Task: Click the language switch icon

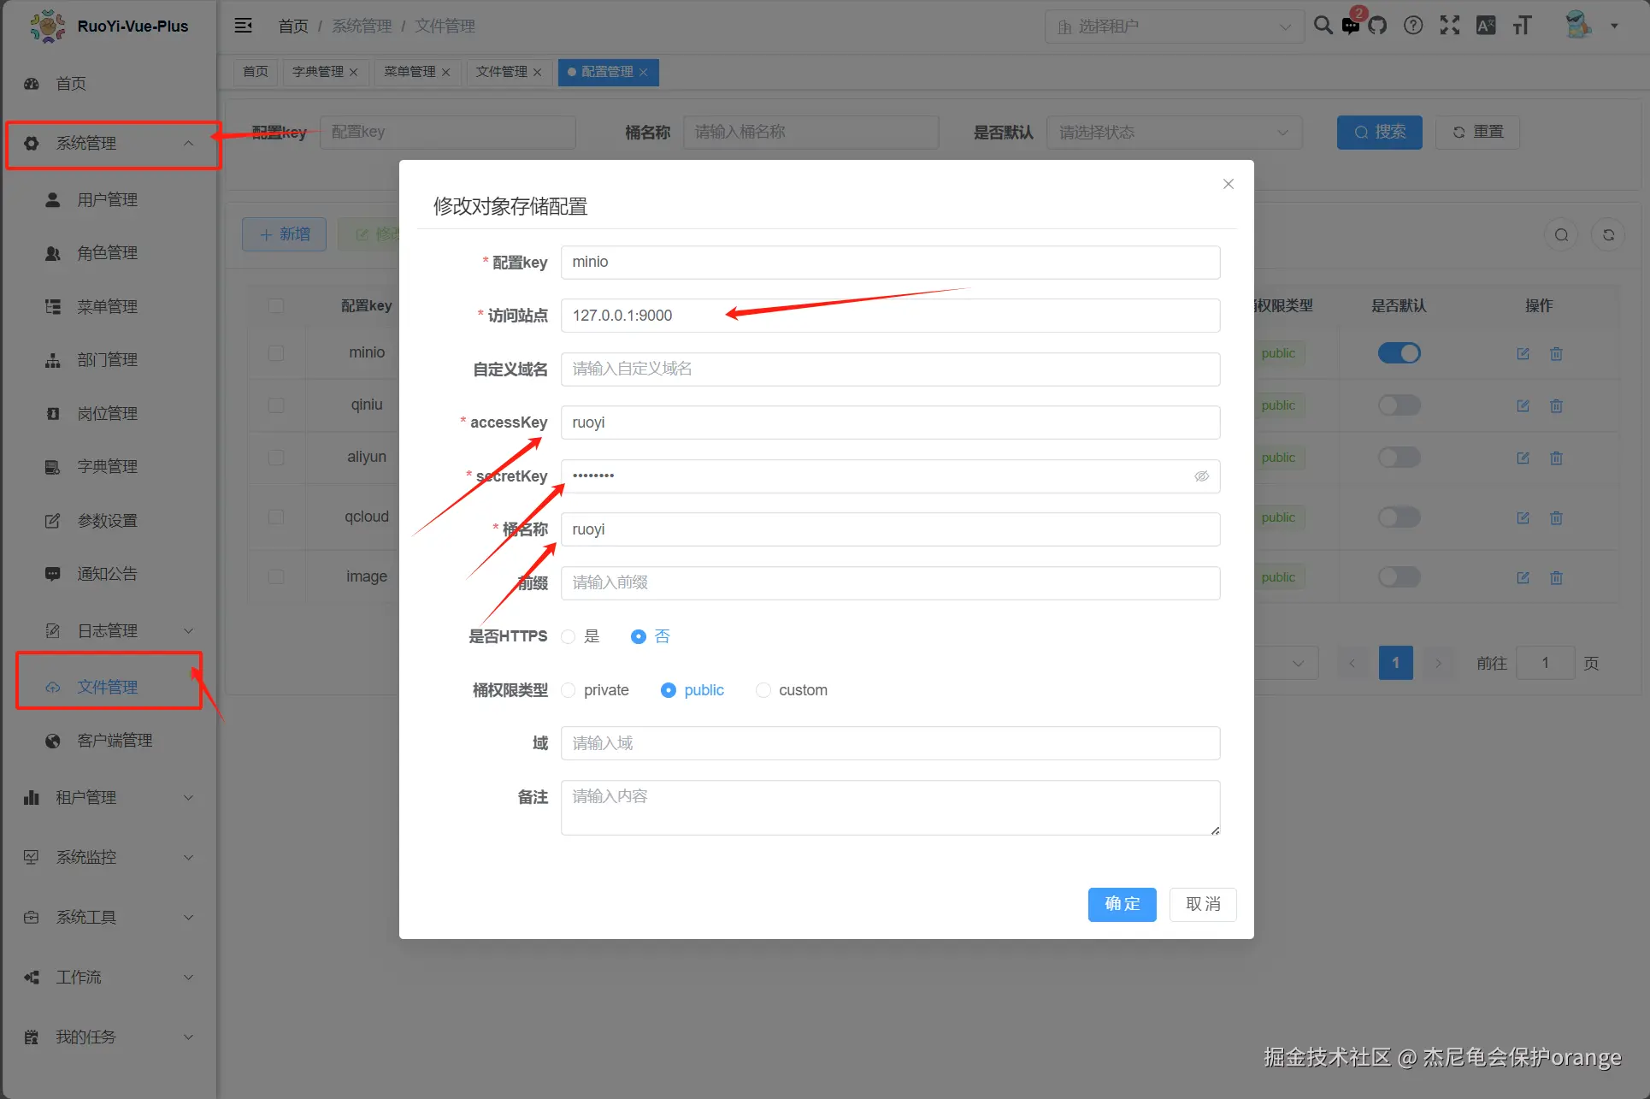Action: pos(1486,26)
